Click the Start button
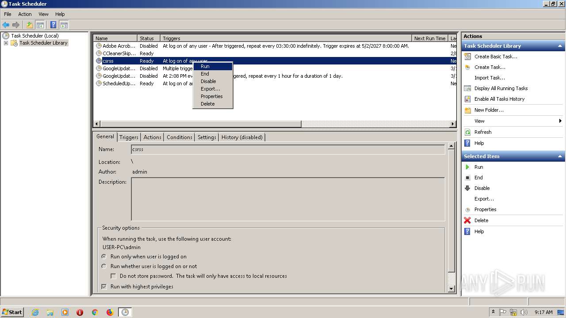 [x=12, y=312]
